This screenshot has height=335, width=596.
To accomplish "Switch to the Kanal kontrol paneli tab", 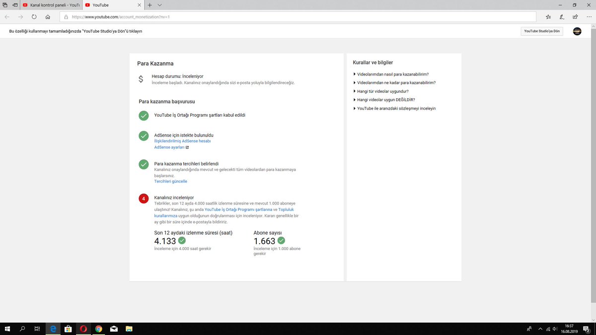I will tap(51, 5).
